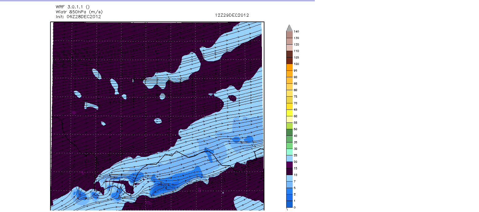Click the purple swatch between 15 and 20

289,165
